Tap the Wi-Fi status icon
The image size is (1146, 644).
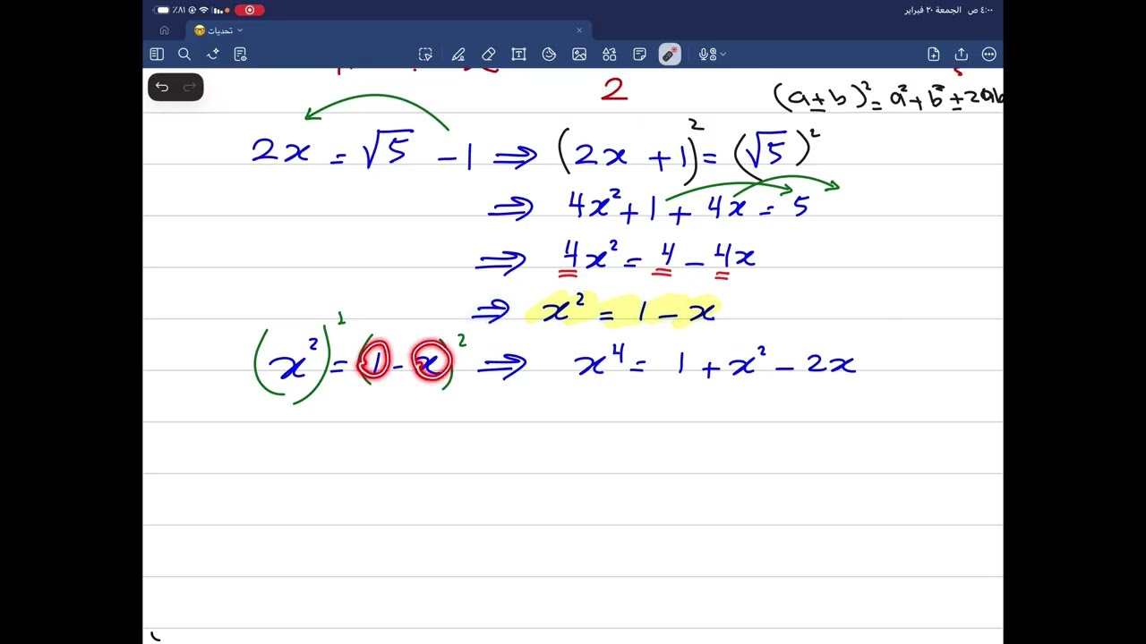(x=203, y=10)
